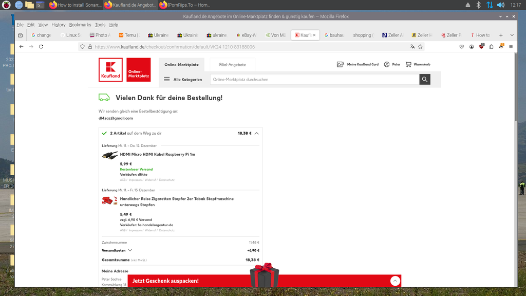Focus the Online-Marktplatz durchsuchen search field
This screenshot has width=526, height=296.
[315, 80]
